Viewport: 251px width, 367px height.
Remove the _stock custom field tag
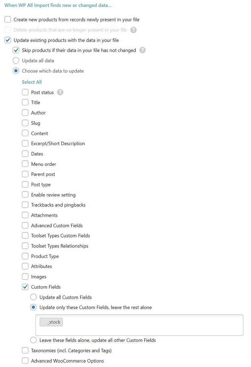(51, 322)
